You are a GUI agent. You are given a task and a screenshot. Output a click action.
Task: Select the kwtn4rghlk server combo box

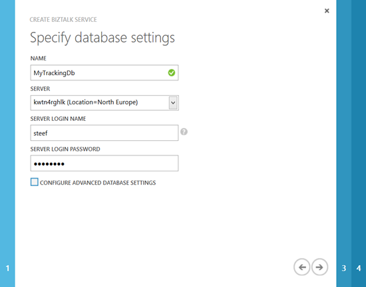pos(104,103)
